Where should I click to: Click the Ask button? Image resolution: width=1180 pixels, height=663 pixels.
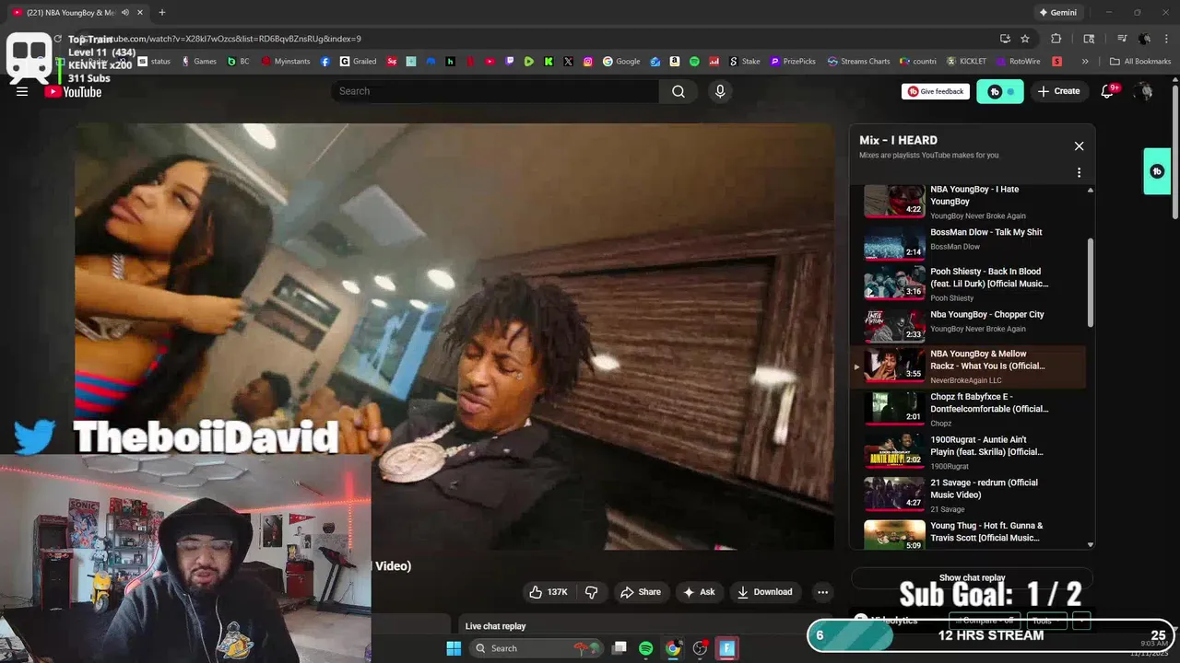(699, 592)
